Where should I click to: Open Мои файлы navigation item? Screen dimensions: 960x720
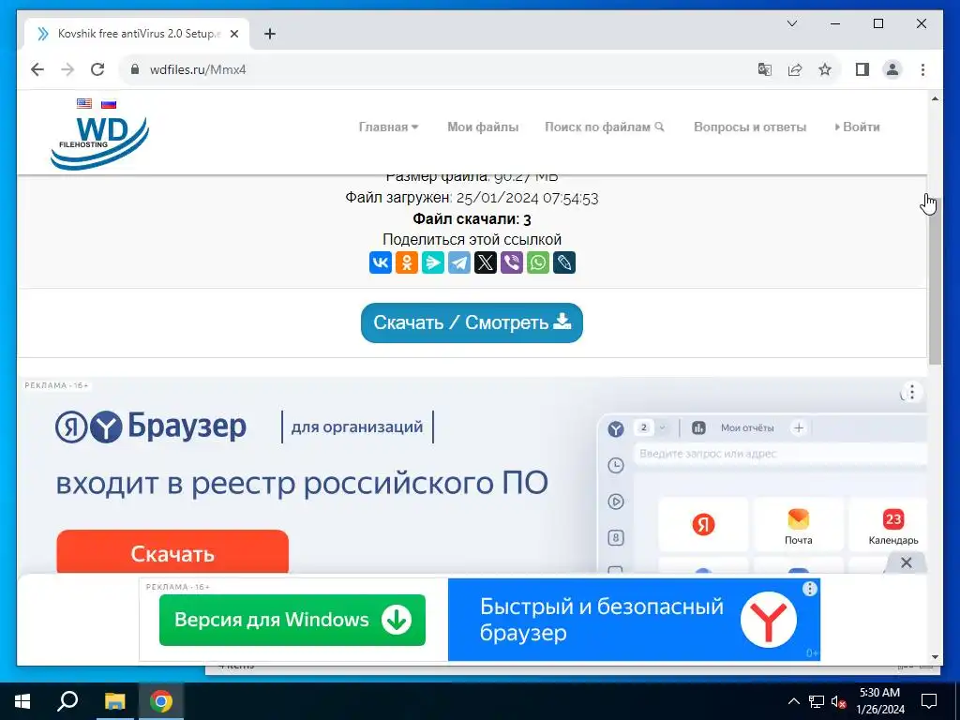[x=483, y=127]
